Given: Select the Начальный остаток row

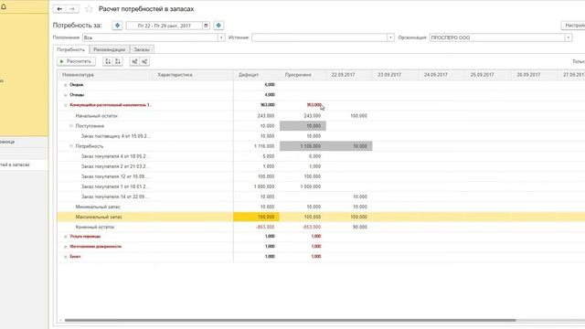Looking at the screenshot, I should (x=321, y=116).
